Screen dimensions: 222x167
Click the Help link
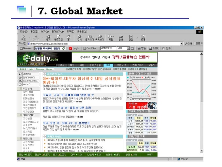(x=31, y=69)
